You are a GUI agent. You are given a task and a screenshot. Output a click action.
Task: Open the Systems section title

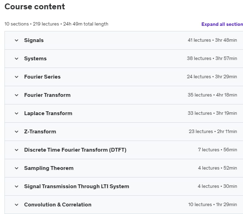pos(36,59)
